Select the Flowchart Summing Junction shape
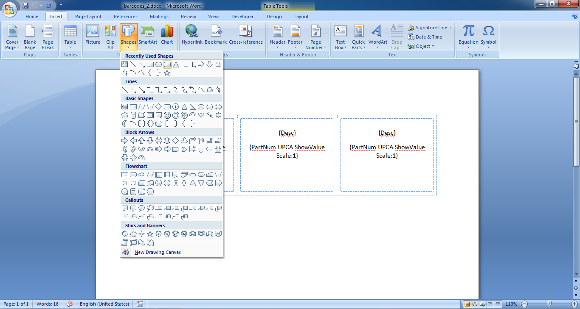This screenshot has height=309, width=580. (x=159, y=183)
